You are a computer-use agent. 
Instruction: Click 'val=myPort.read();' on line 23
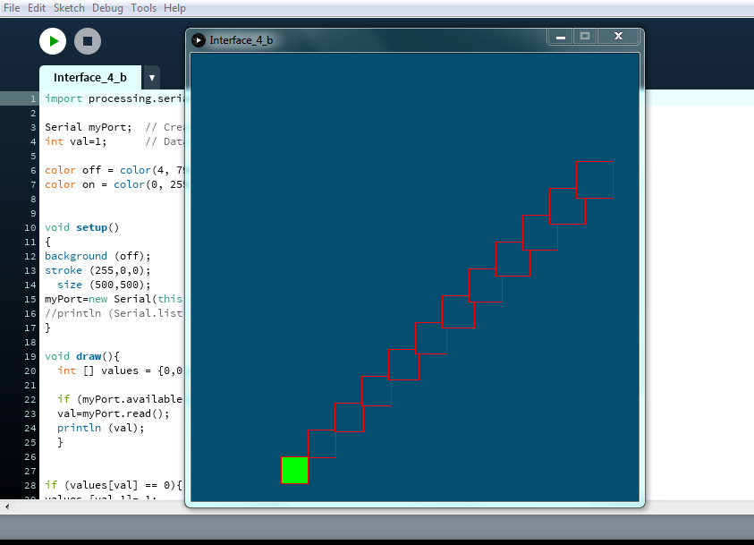114,413
